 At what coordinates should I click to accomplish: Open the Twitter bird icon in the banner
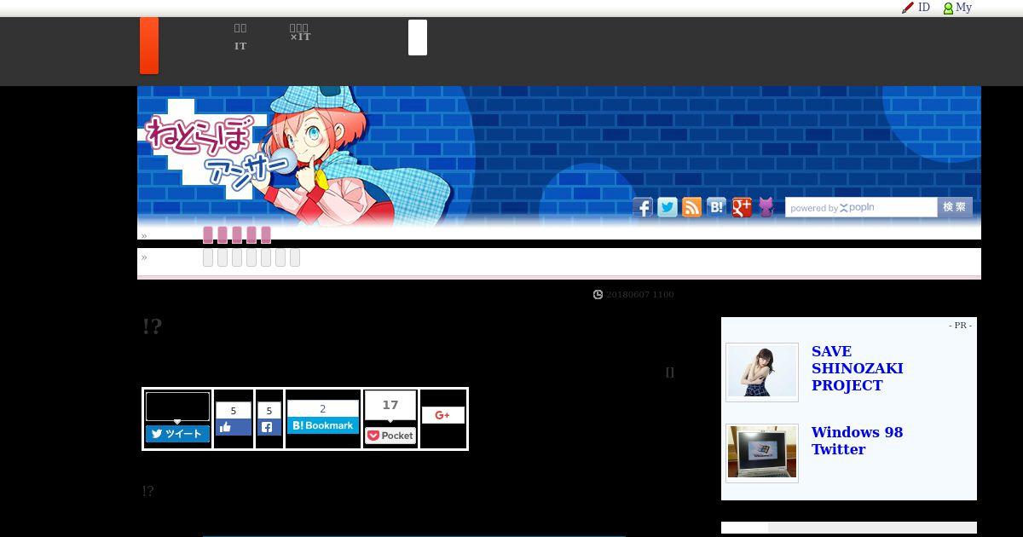point(668,207)
